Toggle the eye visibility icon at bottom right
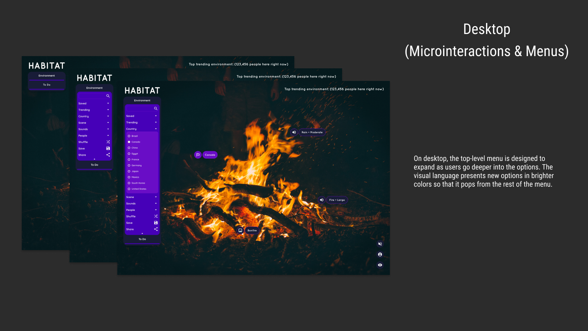 380,265
